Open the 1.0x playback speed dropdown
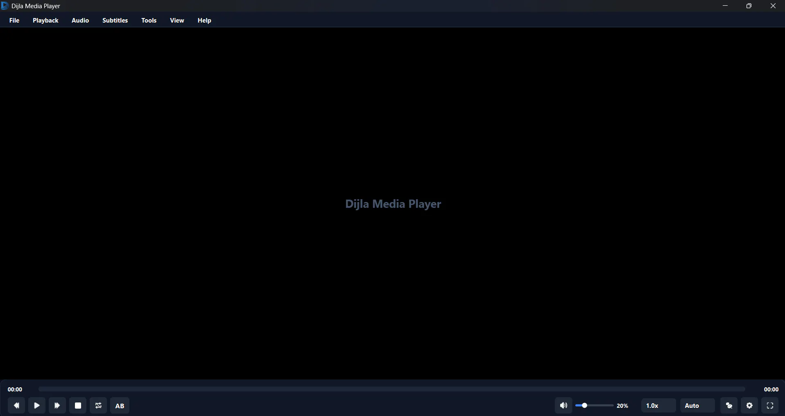Image resolution: width=785 pixels, height=416 pixels. pyautogui.click(x=658, y=406)
